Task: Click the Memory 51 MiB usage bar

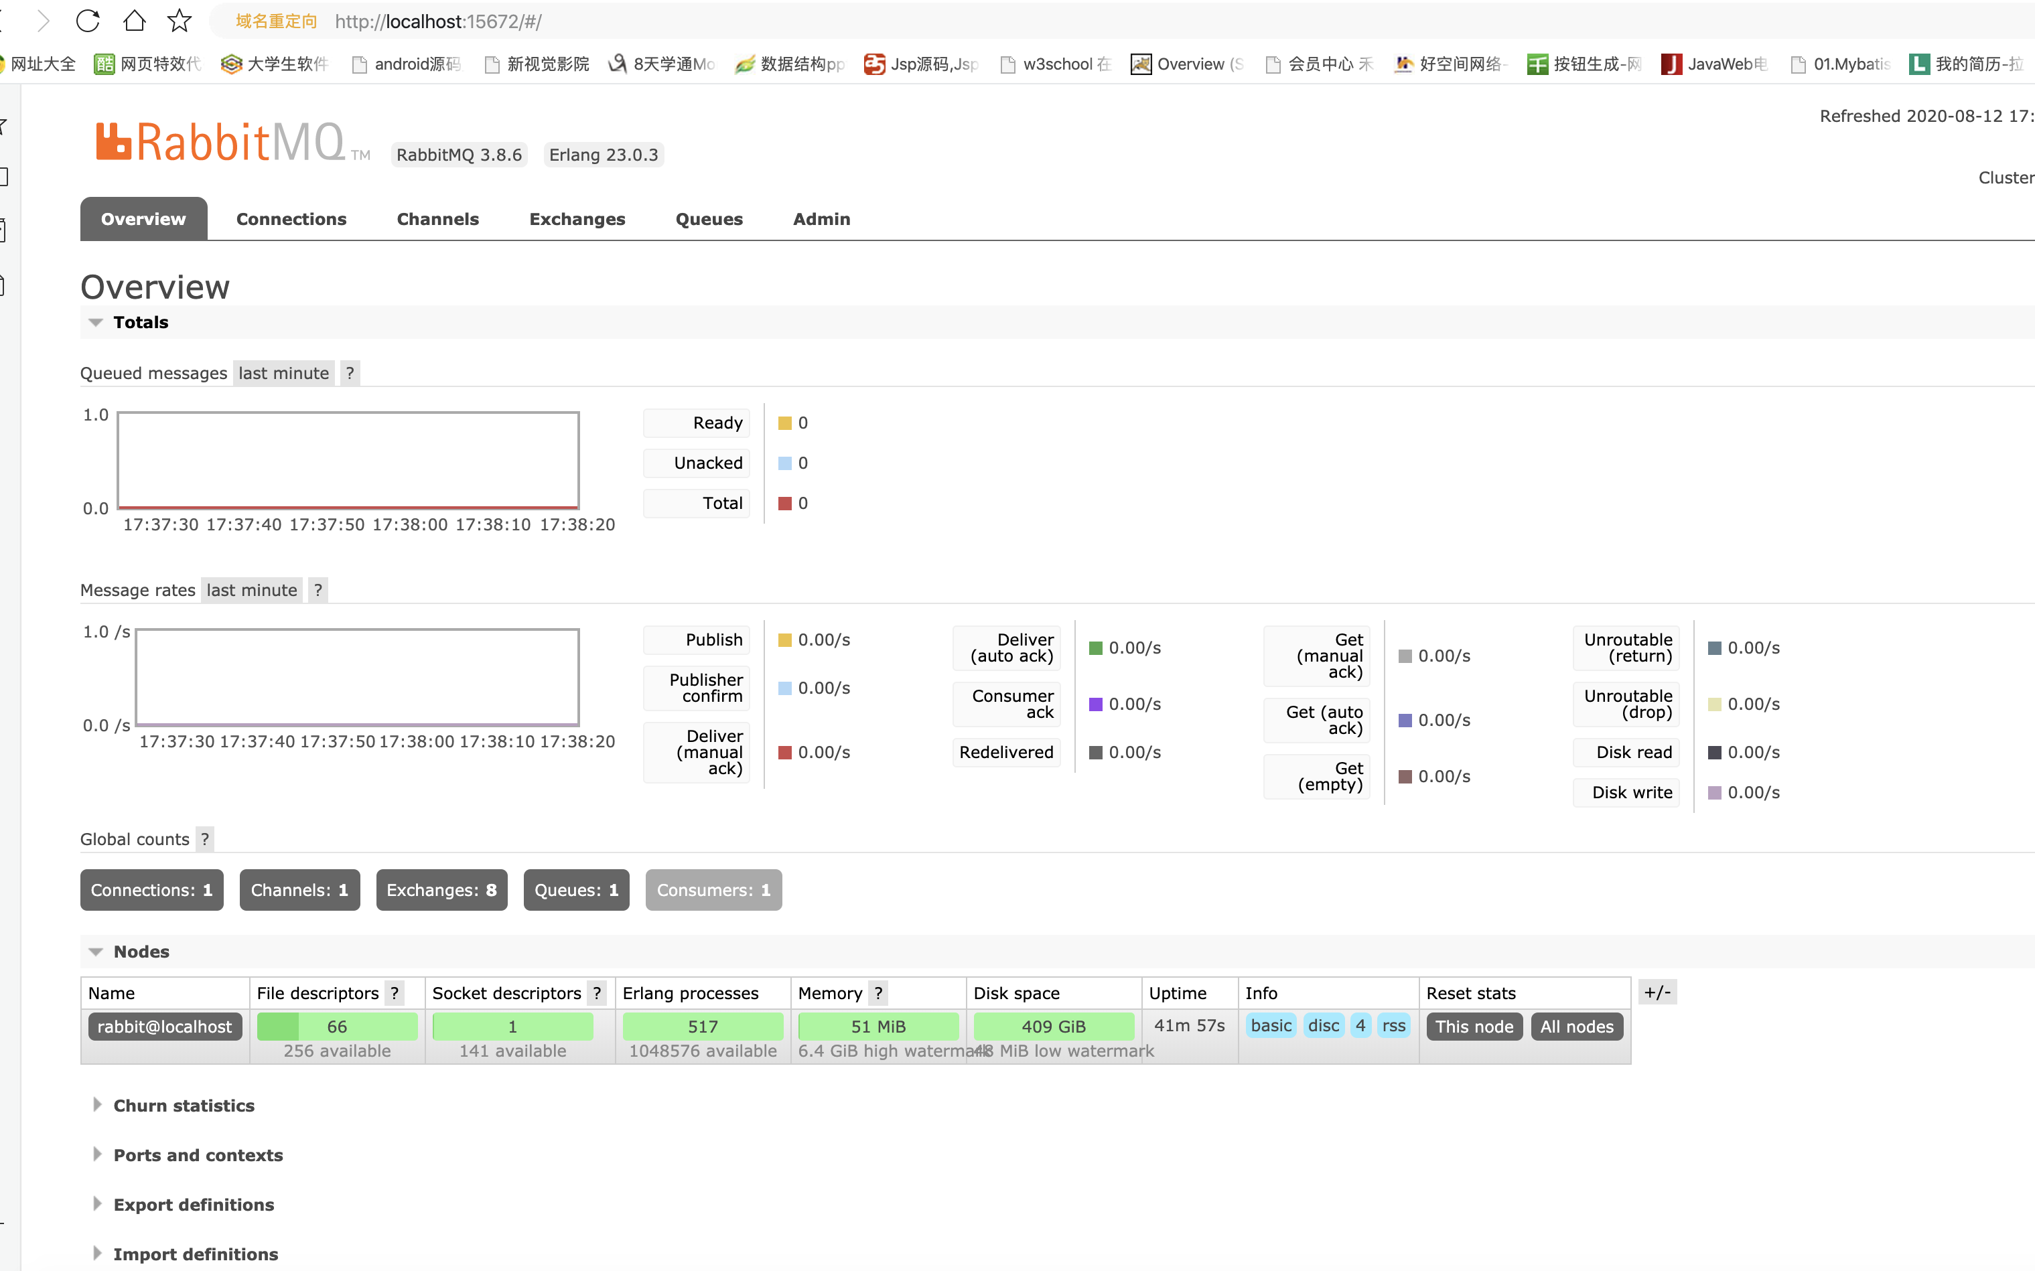Action: tap(878, 1027)
